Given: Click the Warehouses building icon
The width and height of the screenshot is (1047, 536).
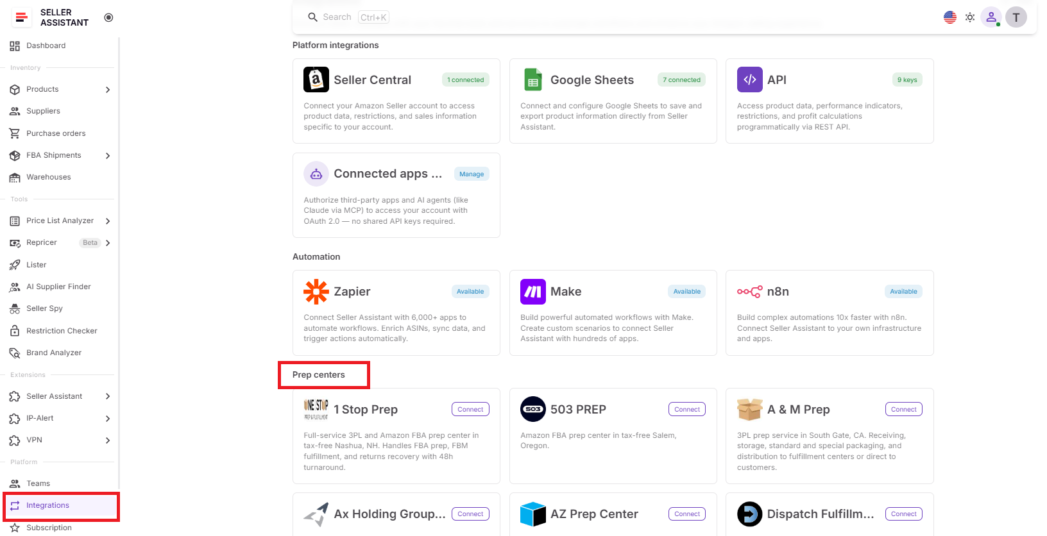Looking at the screenshot, I should (15, 178).
